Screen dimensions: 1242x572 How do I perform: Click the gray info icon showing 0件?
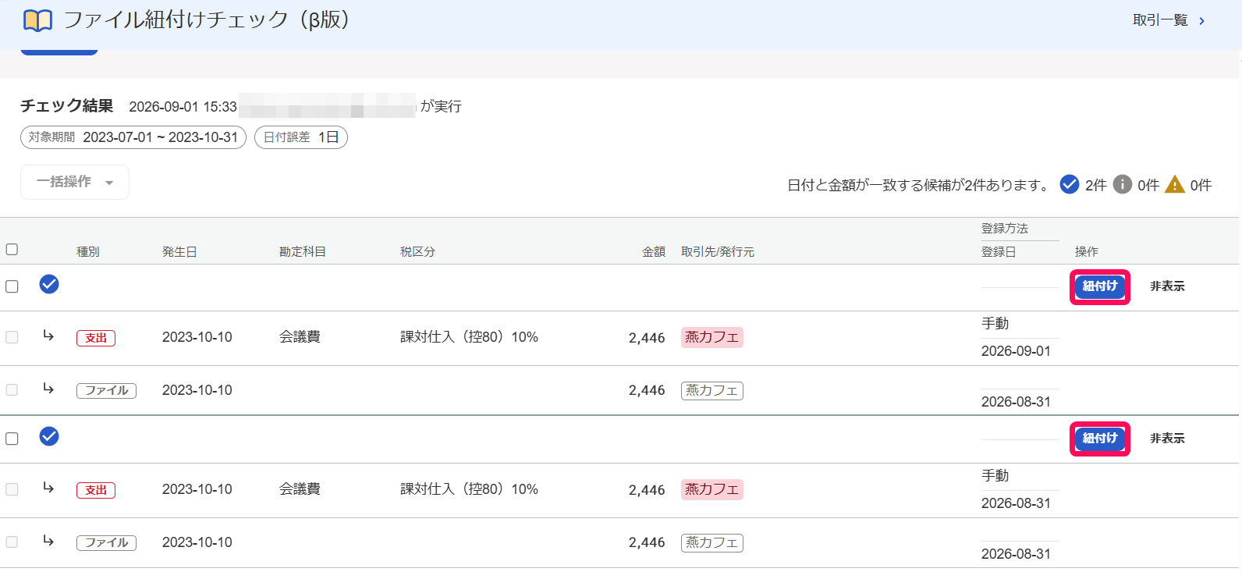pos(1122,184)
